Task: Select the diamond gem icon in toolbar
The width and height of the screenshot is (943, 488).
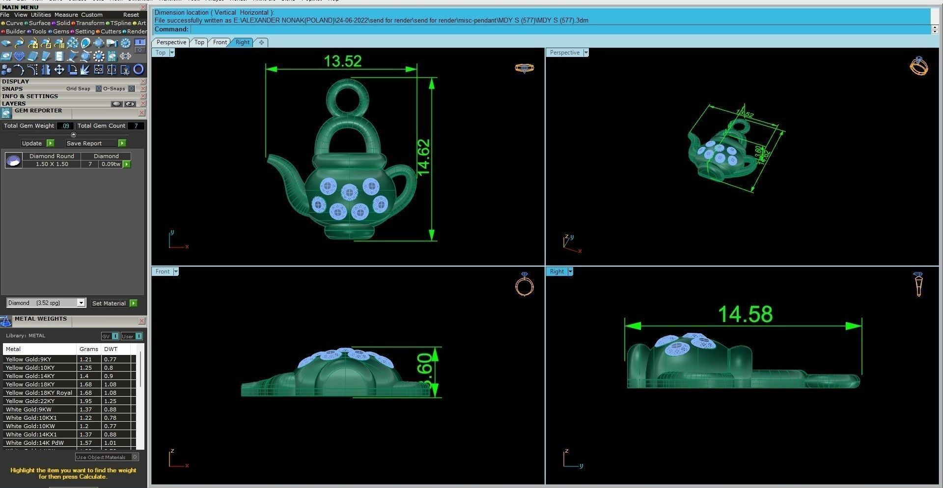Action: pos(19,56)
